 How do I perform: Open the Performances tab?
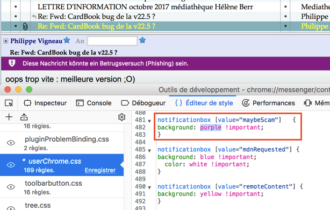point(268,103)
